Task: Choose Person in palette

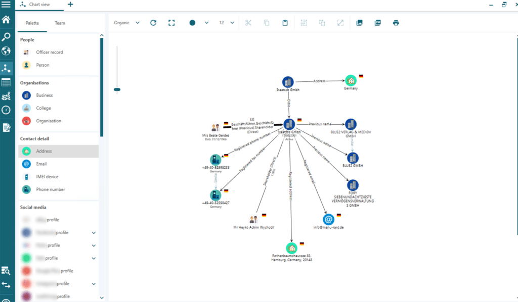Action: [59, 65]
